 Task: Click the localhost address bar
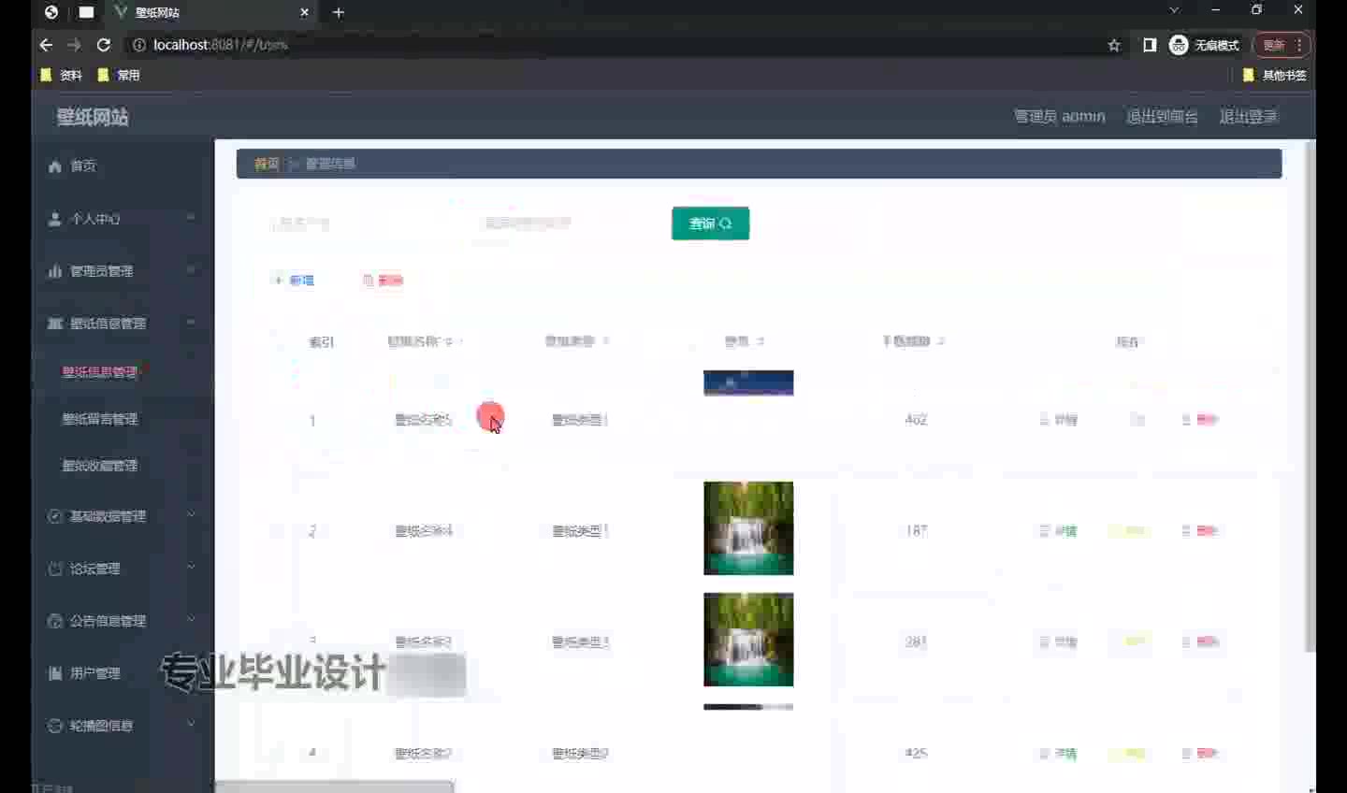coord(617,45)
